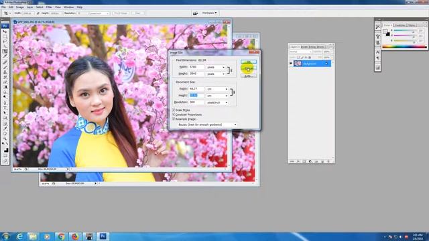Click the document size link chain icon
Image resolution: width=429 pixels, height=241 pixels.
pyautogui.click(x=234, y=92)
